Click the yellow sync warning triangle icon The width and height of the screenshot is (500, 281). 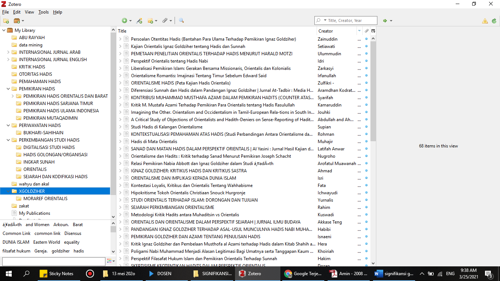pos(485,21)
